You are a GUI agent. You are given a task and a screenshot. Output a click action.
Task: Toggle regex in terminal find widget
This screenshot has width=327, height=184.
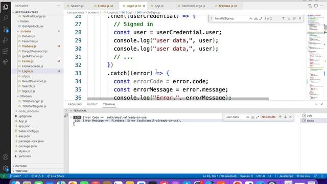coord(258,117)
